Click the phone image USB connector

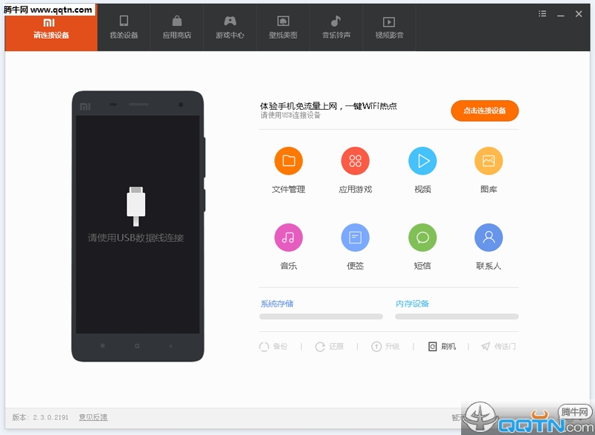[x=136, y=205]
